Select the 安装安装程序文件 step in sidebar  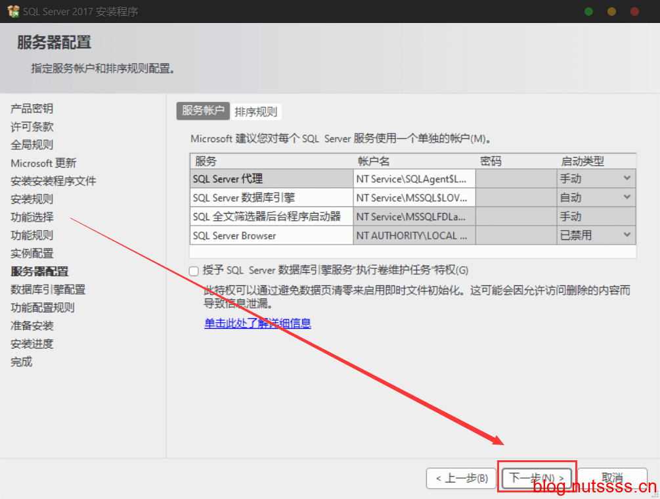[x=53, y=181]
